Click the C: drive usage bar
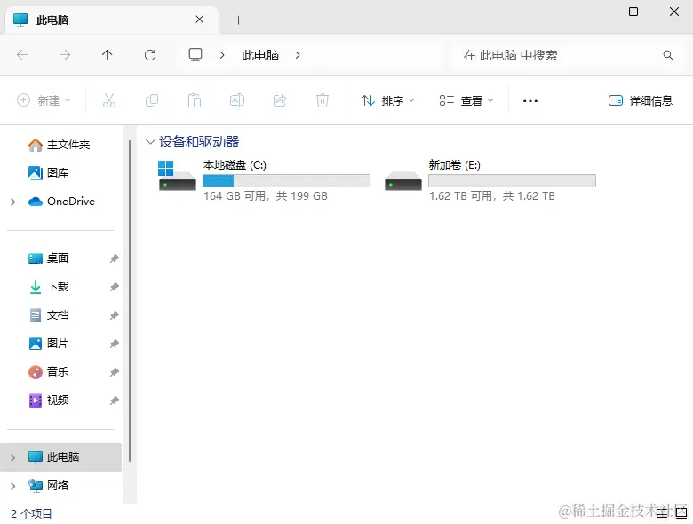 [x=286, y=180]
